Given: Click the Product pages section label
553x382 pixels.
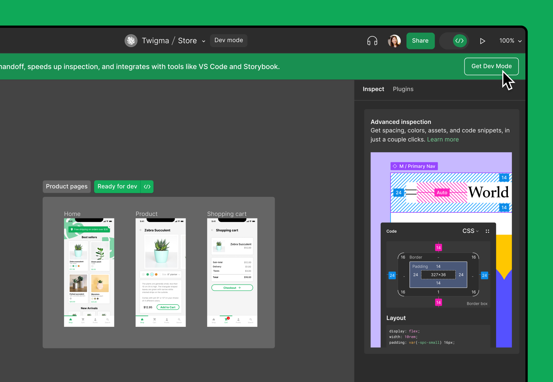Looking at the screenshot, I should click(x=67, y=187).
